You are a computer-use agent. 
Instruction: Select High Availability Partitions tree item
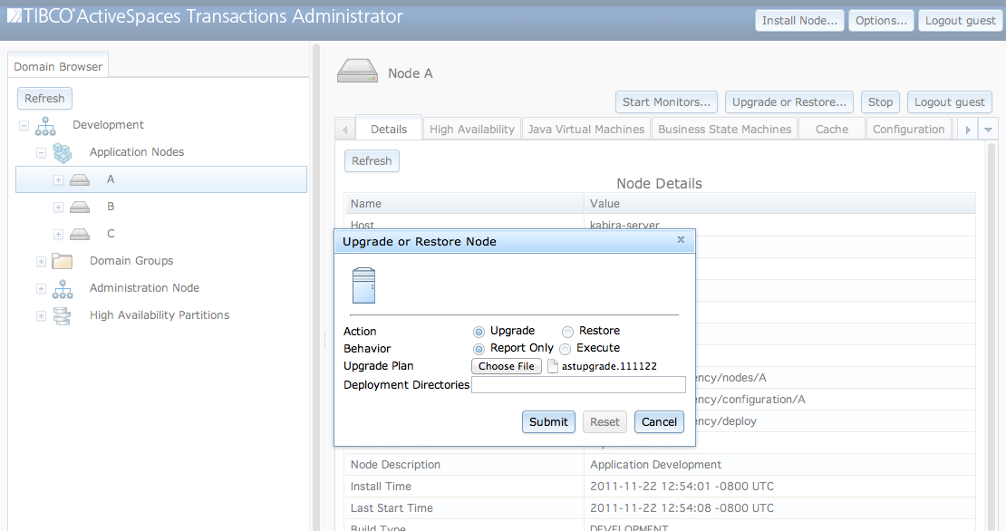(x=160, y=314)
